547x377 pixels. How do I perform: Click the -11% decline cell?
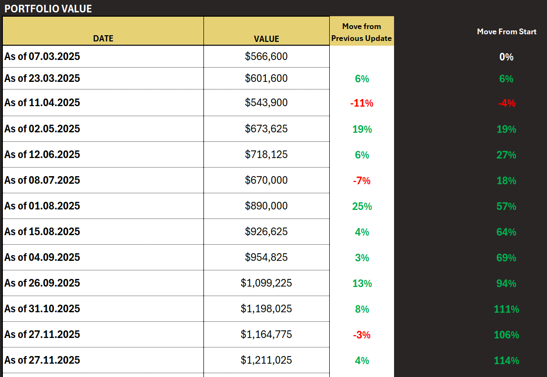click(x=361, y=103)
